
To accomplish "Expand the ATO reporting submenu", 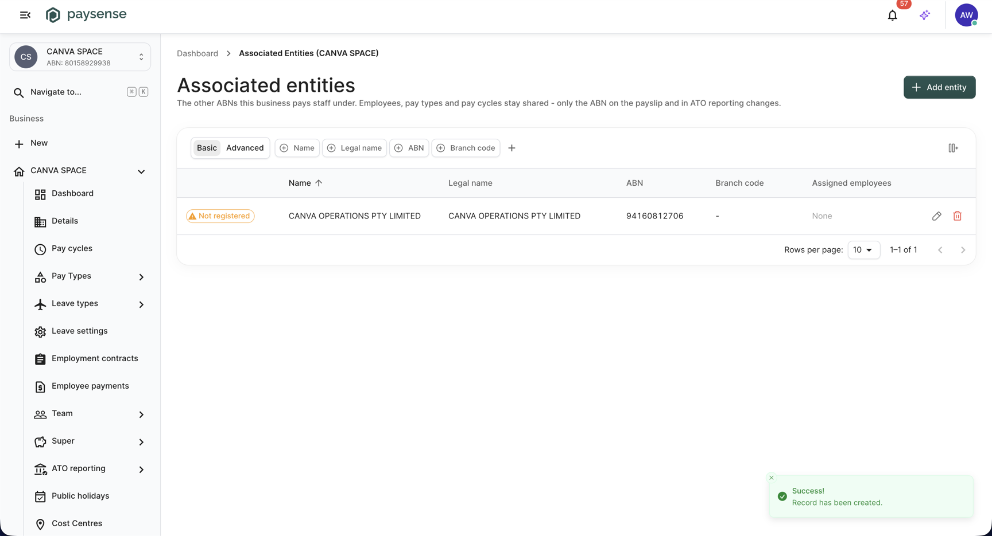I will pos(141,470).
